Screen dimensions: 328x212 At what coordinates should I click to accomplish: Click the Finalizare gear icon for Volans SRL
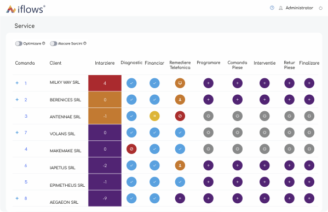pyautogui.click(x=309, y=133)
